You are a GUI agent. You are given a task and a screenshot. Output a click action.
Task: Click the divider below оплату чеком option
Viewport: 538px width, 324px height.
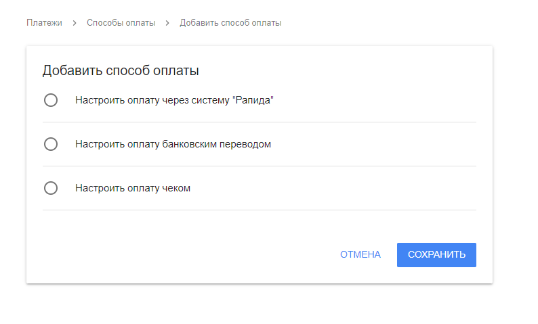tap(260, 210)
